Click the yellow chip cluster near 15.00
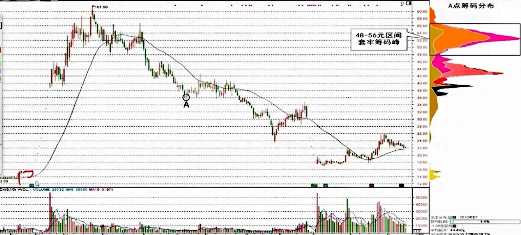 435,174
